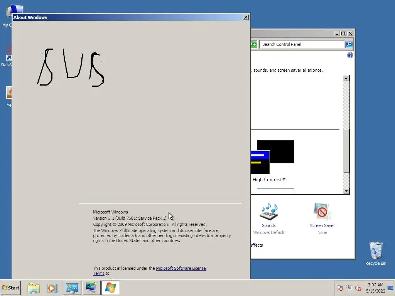Click the Control Panel search magnifier button
Image resolution: width=395 pixels, height=296 pixels.
point(349,44)
